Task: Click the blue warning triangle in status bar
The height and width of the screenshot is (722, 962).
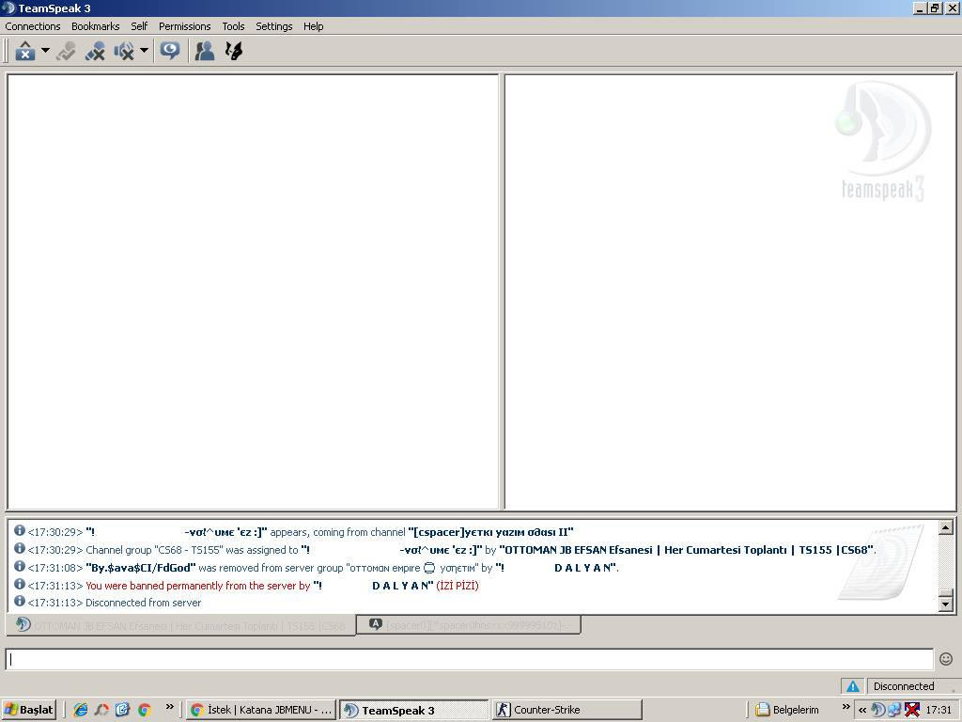Action: pyautogui.click(x=853, y=686)
